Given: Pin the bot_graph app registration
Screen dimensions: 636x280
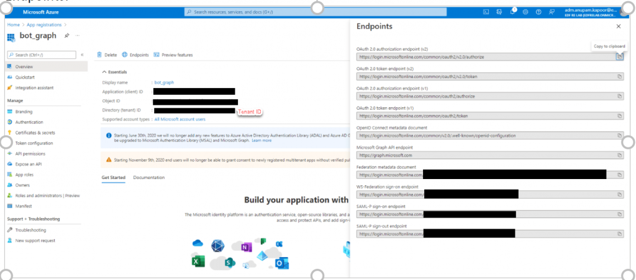Looking at the screenshot, I should 67,35.
